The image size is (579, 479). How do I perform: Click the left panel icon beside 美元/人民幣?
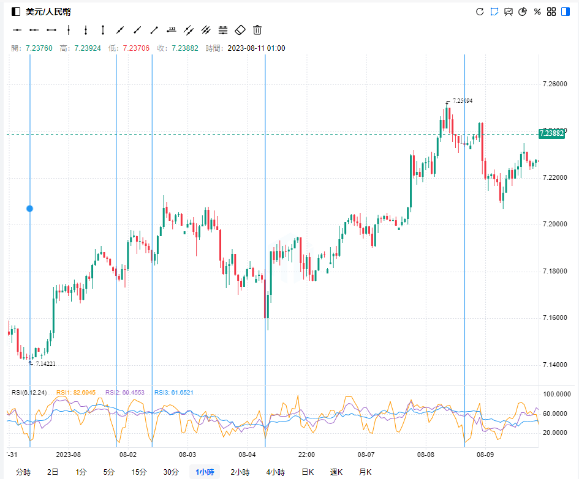[16, 12]
